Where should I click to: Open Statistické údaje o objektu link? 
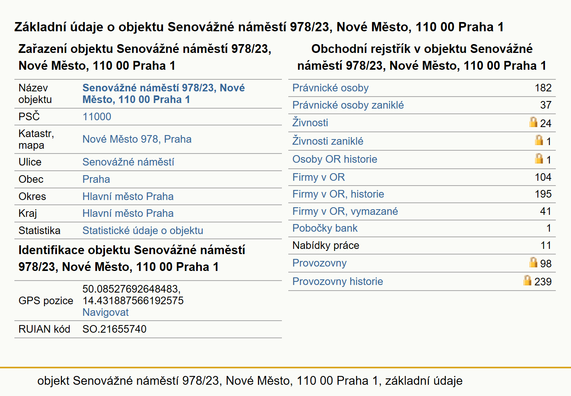pyautogui.click(x=143, y=230)
